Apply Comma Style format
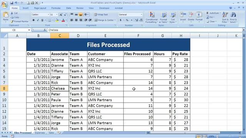246x138 pixels. tap(131, 20)
